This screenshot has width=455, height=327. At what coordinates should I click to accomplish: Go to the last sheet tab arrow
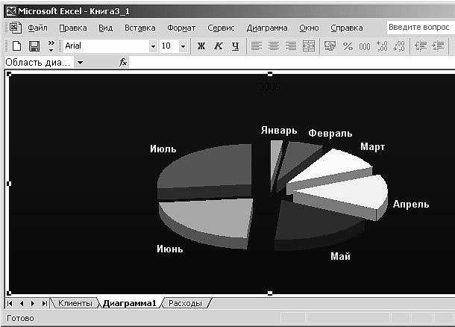click(45, 303)
